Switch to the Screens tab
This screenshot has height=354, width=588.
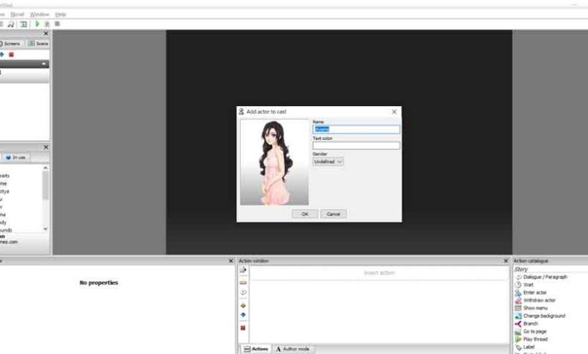(10, 44)
